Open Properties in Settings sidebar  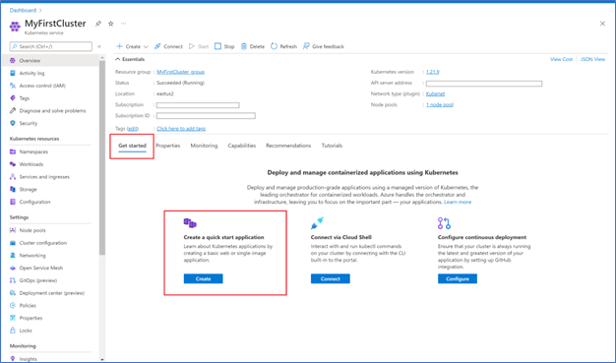pos(31,318)
